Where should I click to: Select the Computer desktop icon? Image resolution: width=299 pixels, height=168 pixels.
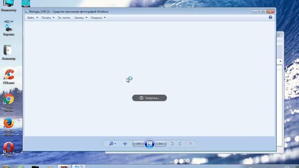8,6
